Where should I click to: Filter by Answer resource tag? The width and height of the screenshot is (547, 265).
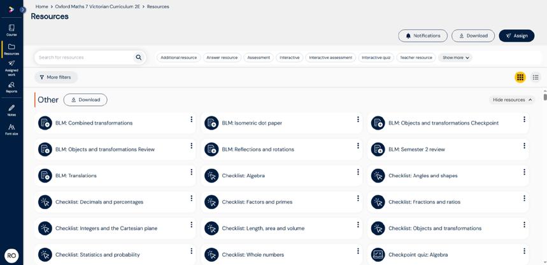[x=222, y=58]
